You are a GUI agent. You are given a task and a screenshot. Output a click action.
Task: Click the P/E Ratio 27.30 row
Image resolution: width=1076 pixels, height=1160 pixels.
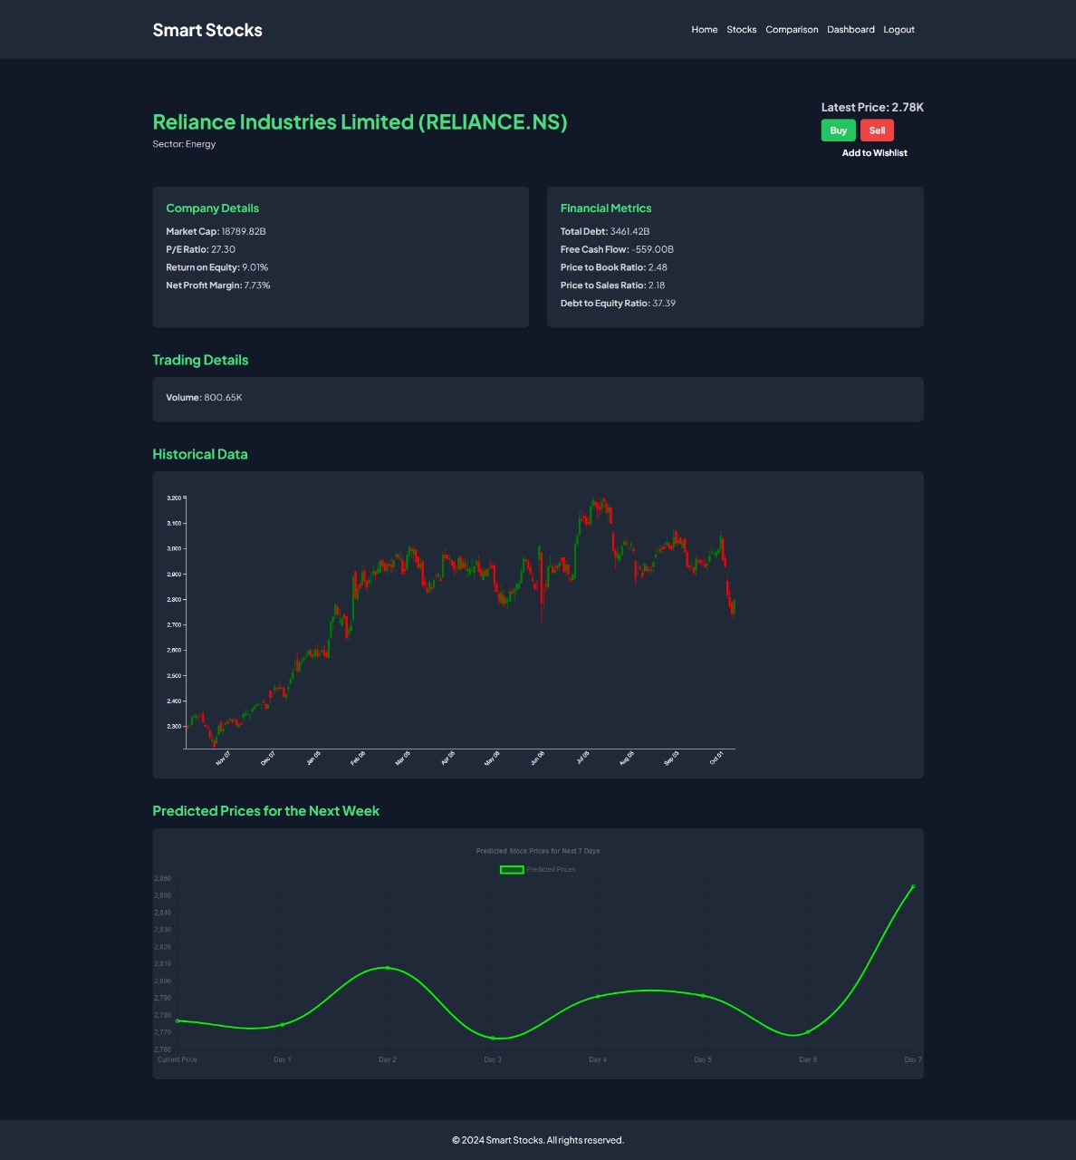(200, 249)
